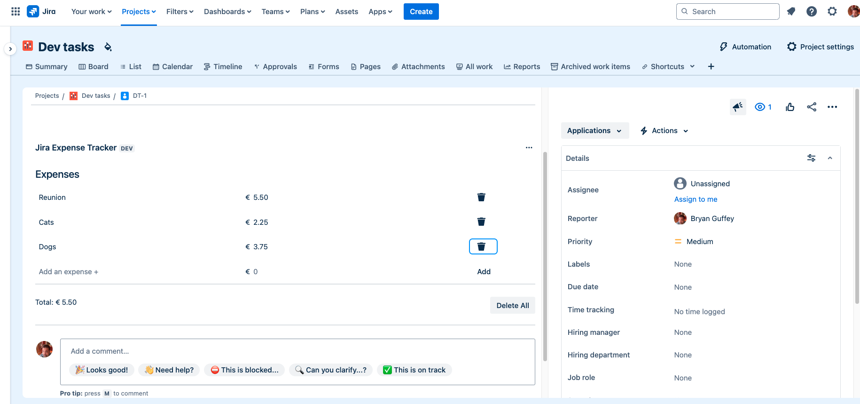
Task: Switch to the All work tab
Action: tap(474, 66)
